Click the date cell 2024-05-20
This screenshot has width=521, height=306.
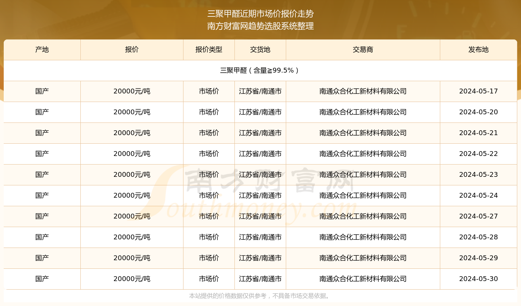click(479, 112)
